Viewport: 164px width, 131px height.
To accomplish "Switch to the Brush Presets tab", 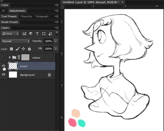I will [x=10, y=22].
